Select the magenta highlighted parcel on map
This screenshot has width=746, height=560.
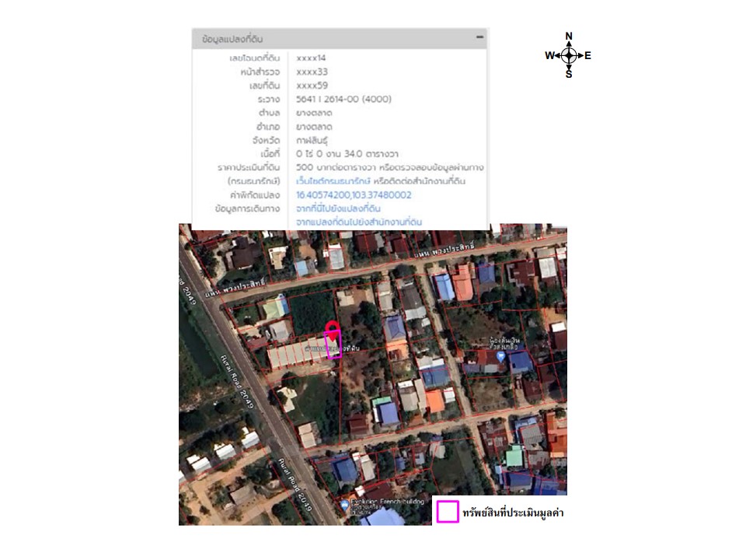tap(333, 346)
